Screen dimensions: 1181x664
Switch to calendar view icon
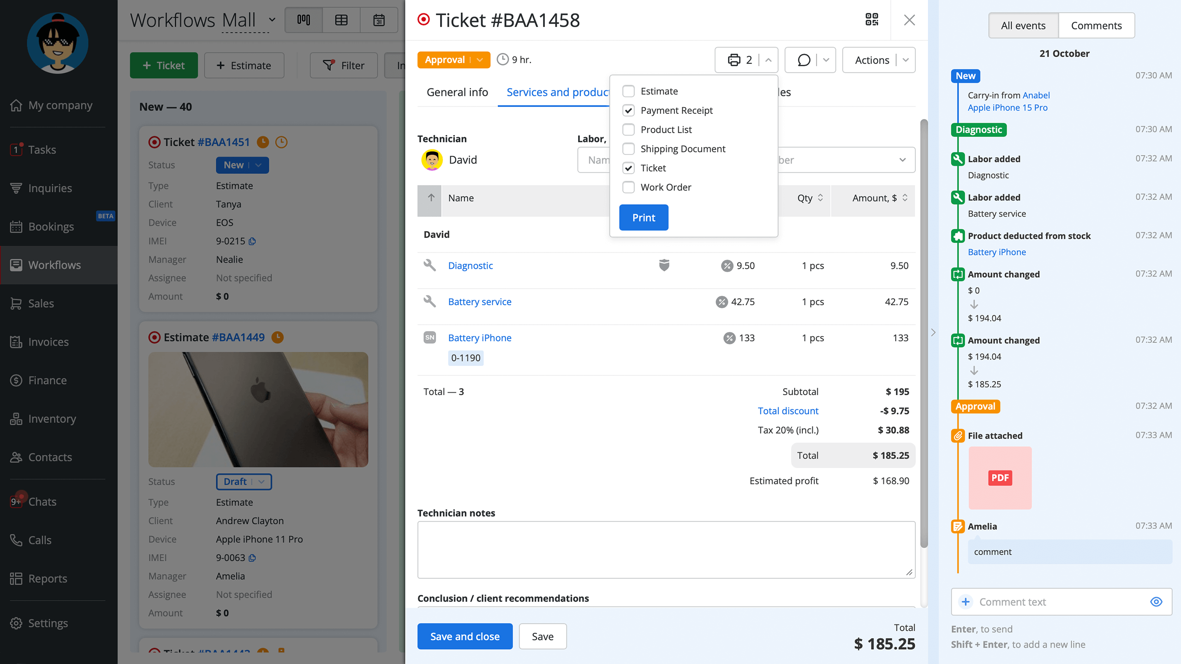379,20
